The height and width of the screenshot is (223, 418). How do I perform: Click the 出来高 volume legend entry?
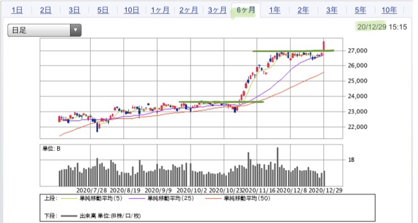tap(110, 216)
